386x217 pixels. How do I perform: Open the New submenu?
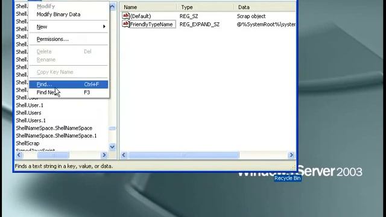(x=69, y=27)
